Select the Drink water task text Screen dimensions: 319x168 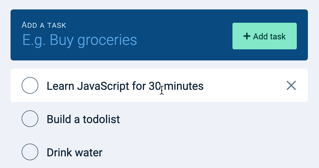(x=74, y=152)
